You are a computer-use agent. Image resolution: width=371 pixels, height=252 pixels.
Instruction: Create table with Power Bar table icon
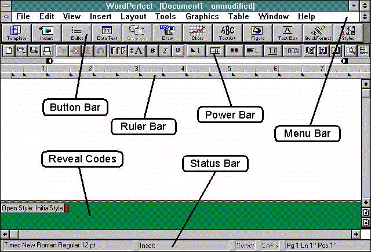215,51
